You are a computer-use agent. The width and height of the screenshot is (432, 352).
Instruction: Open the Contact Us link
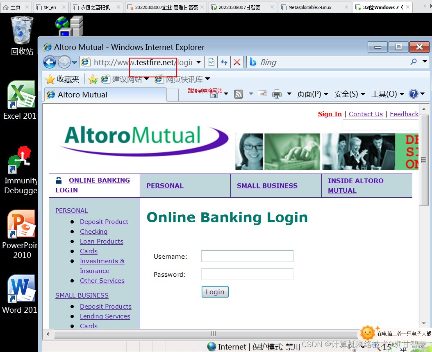[x=366, y=114]
